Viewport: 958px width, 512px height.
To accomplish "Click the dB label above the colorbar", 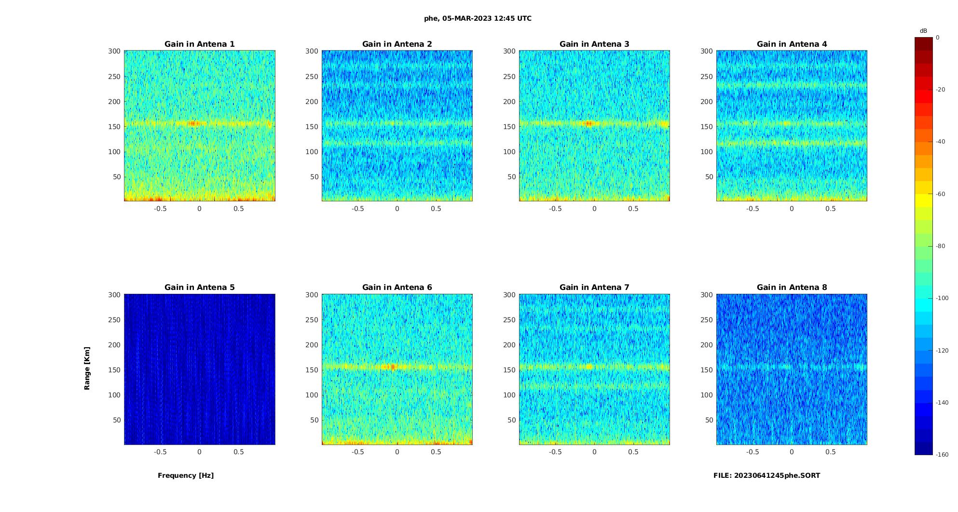I will click(923, 31).
